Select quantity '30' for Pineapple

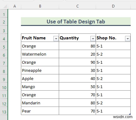77,70
